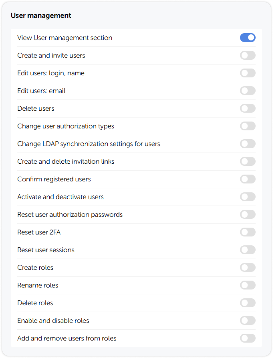Viewport: 273px width, 358px height.
Task: Turn on Reset user authorization passwords
Action: click(248, 214)
